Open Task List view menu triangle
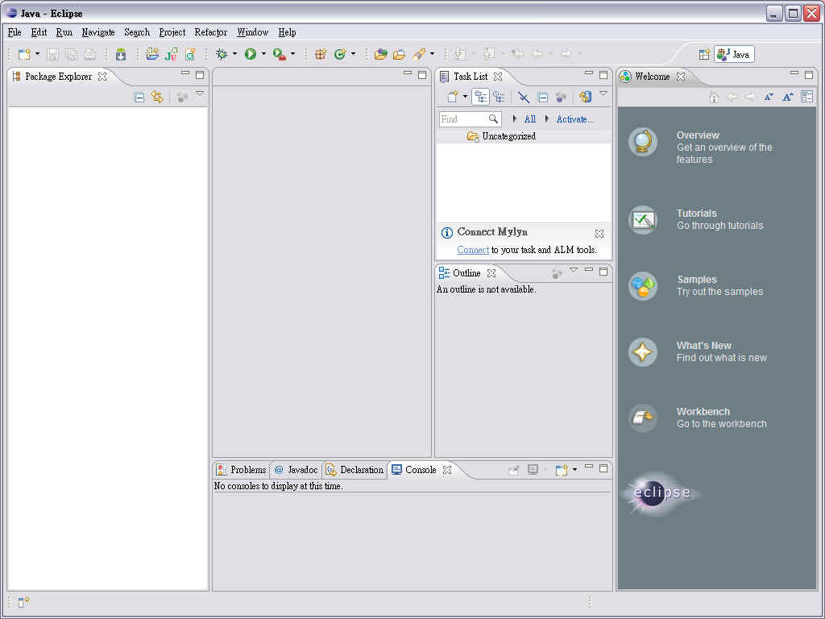The height and width of the screenshot is (619, 825). click(603, 93)
